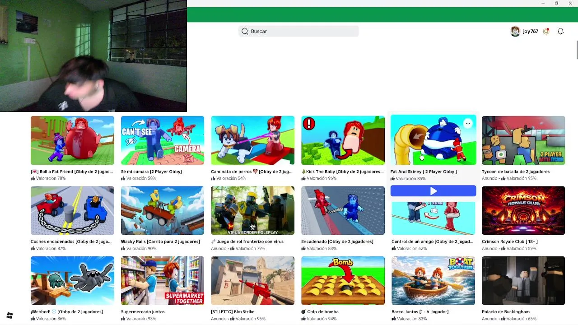Open Chip de bomba thumbnail
Screen dimensions: 578x325
tap(343, 281)
